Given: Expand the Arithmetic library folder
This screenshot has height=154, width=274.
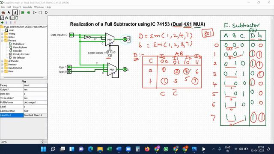Looking at the screenshot, I should 2,61.
